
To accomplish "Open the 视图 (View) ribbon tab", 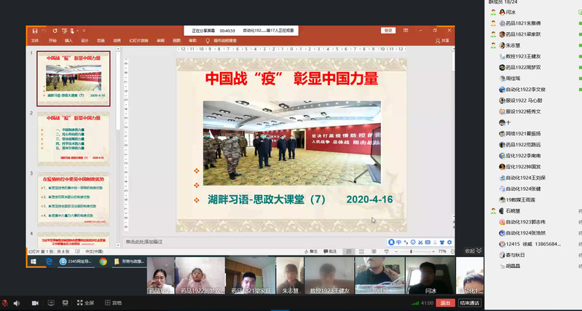I will tap(176, 41).
